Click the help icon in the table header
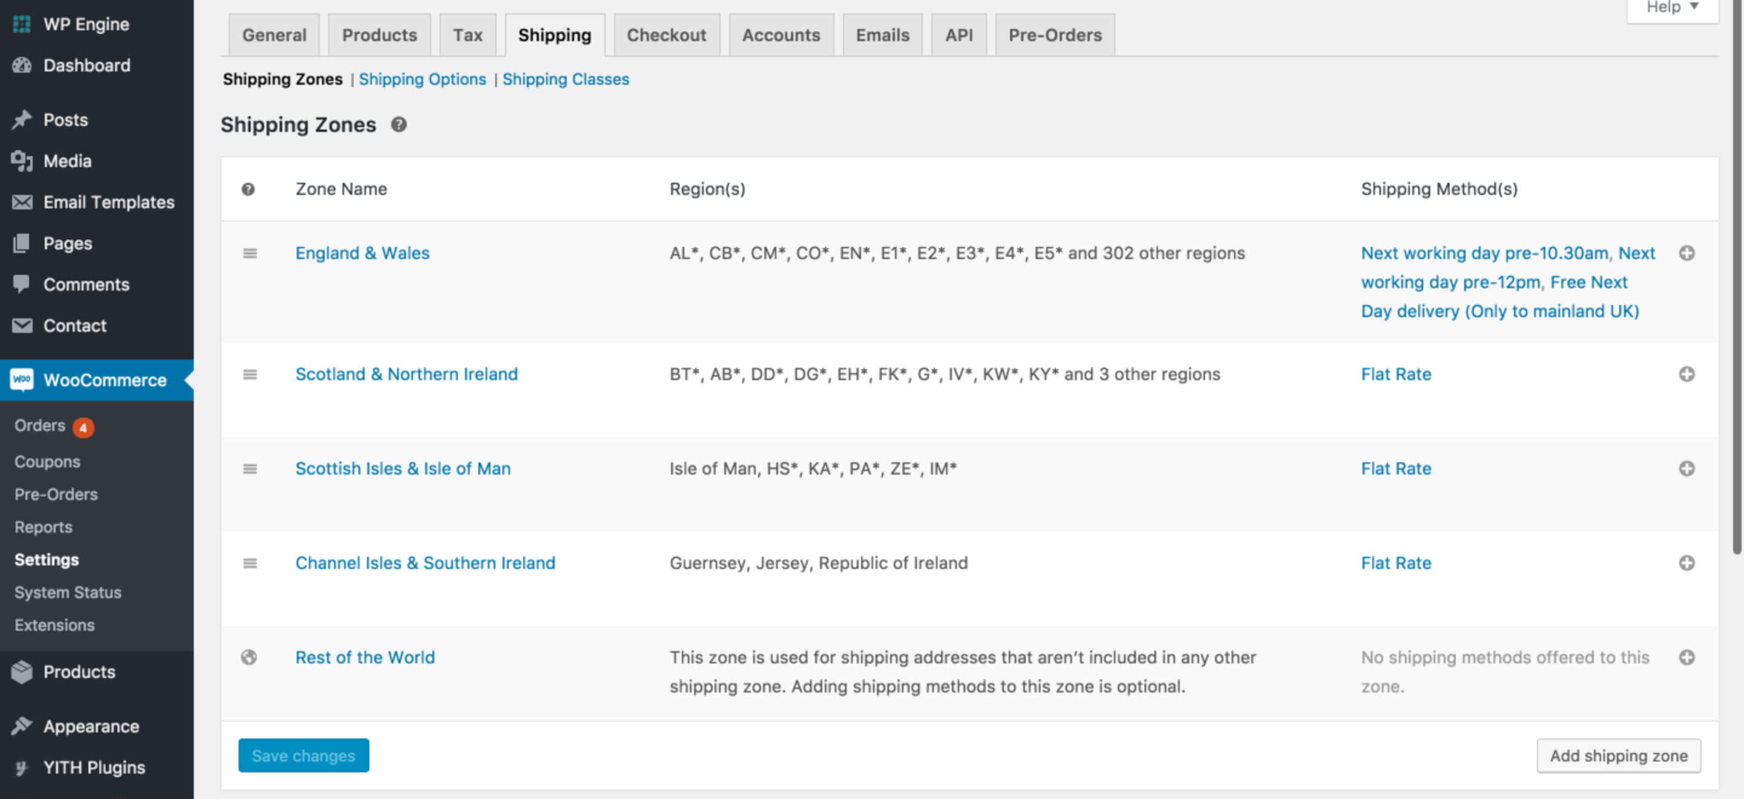Image resolution: width=1744 pixels, height=799 pixels. [x=248, y=189]
